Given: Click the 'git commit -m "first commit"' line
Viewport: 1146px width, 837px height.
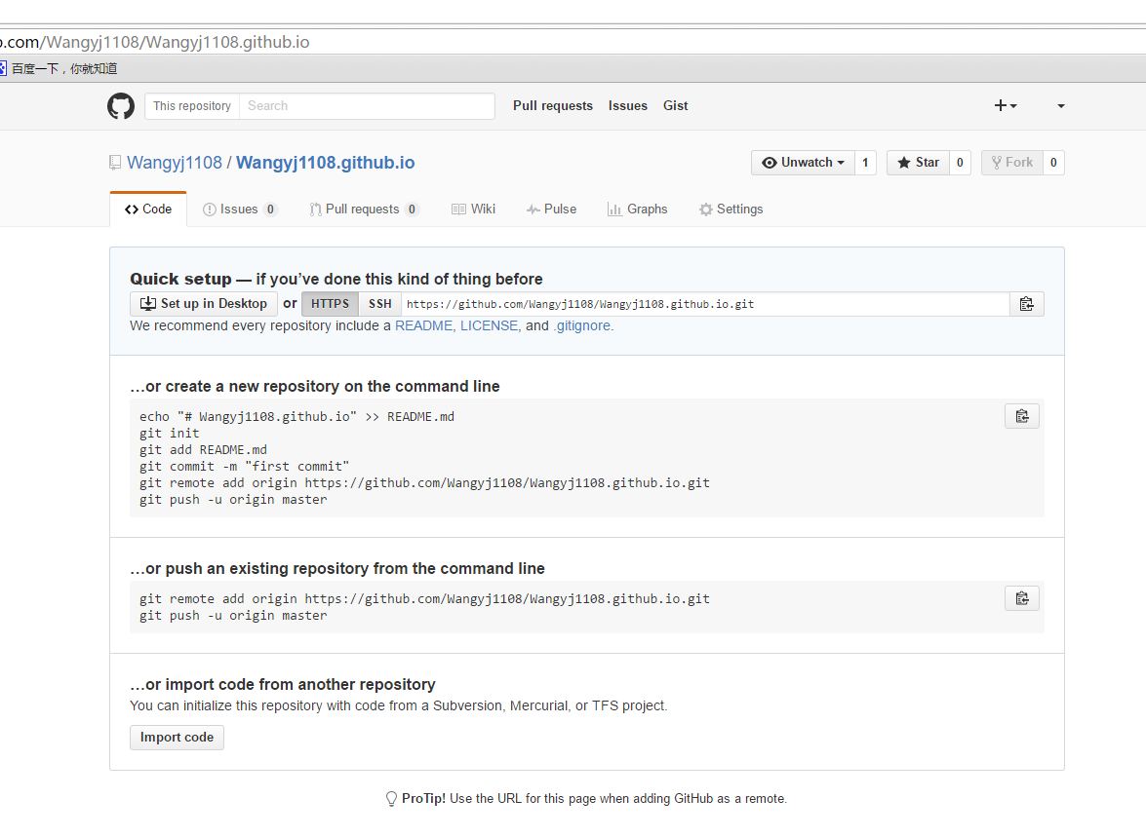Looking at the screenshot, I should pos(244,467).
